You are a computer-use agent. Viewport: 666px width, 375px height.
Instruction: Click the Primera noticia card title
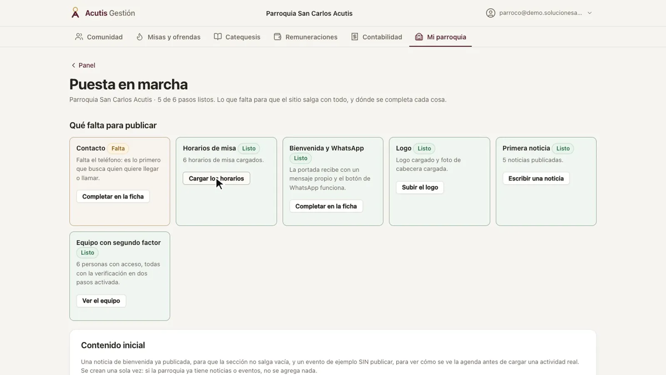tap(526, 148)
